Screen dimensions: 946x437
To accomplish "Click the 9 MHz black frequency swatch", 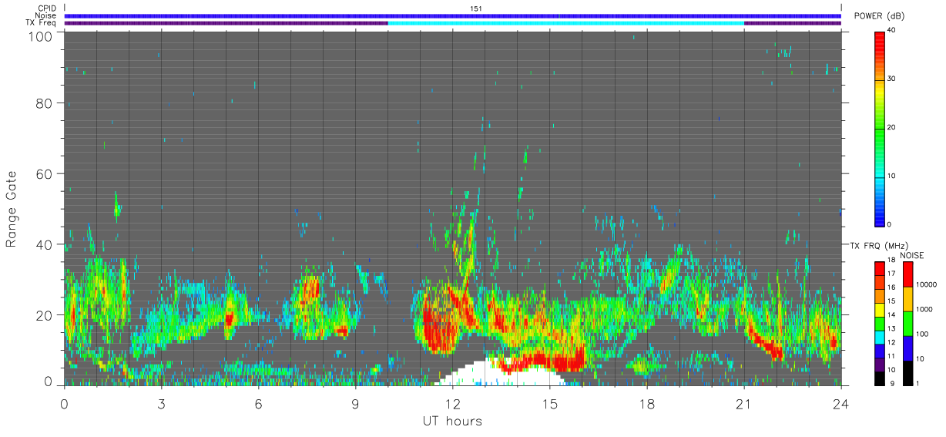I will (880, 378).
